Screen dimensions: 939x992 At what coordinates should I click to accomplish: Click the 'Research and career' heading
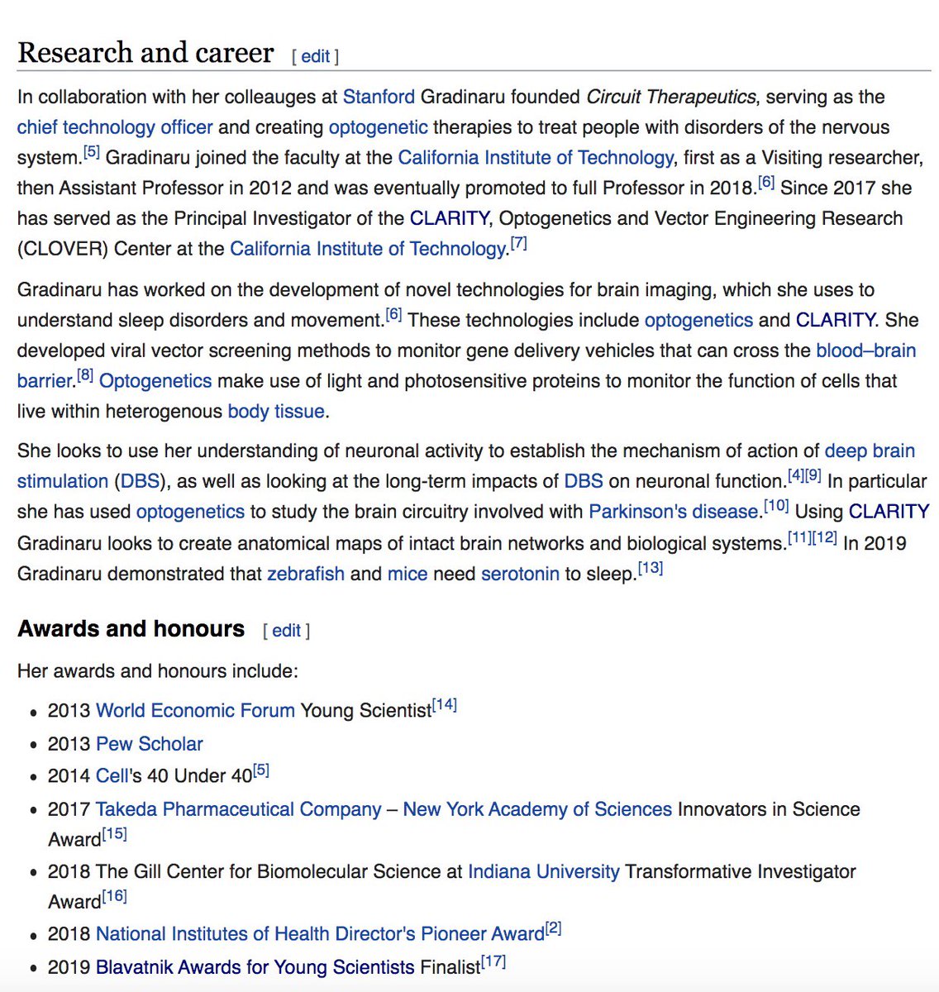tap(145, 53)
